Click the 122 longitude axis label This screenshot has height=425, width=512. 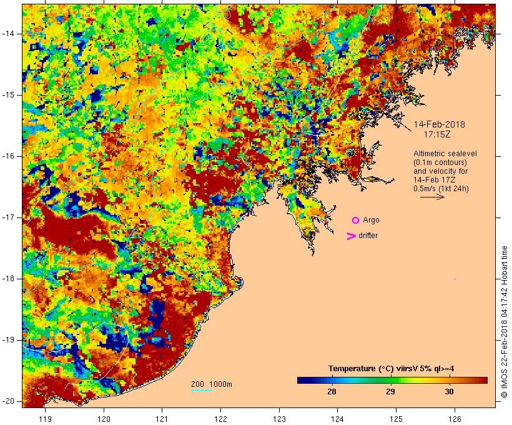pos(221,419)
